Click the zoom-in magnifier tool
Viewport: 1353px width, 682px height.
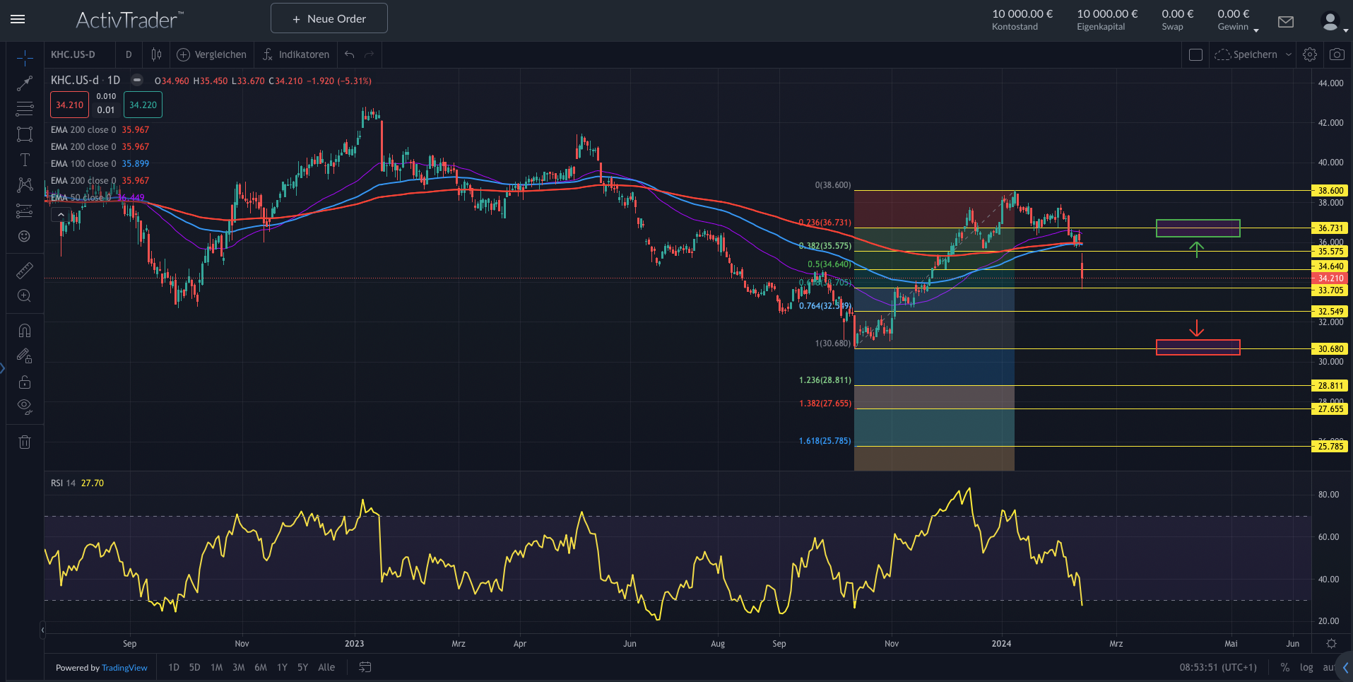click(25, 295)
